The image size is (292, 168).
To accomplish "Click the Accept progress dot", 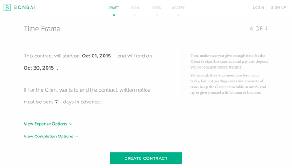I will point(178,15).
